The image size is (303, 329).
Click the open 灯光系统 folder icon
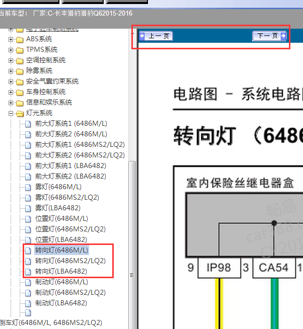click(20, 114)
